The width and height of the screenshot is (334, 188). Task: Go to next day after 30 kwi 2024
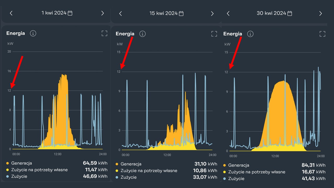[320, 14]
